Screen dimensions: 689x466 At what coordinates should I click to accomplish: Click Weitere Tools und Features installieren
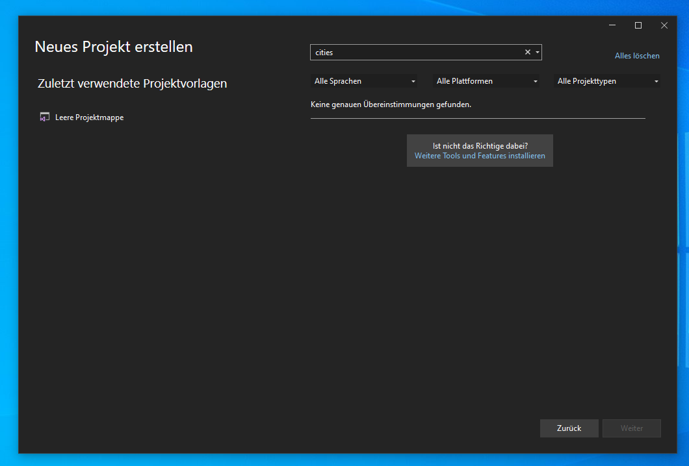pos(480,155)
